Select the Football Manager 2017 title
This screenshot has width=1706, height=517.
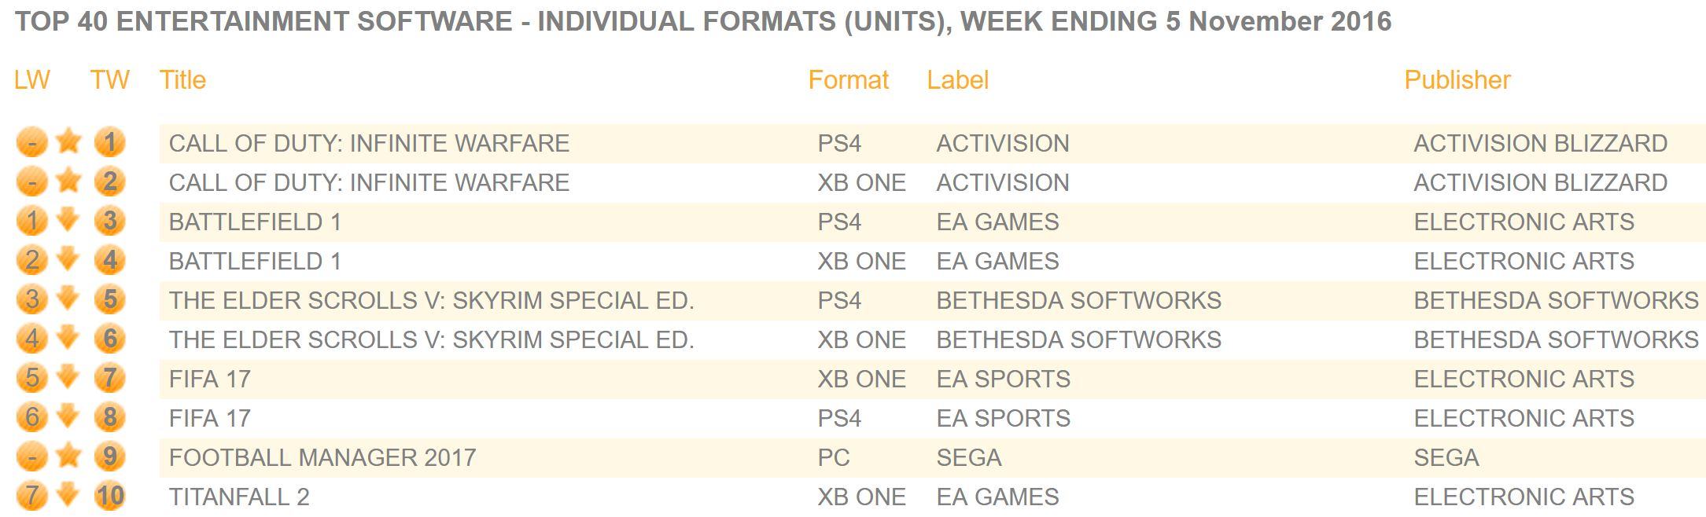[x=322, y=457]
